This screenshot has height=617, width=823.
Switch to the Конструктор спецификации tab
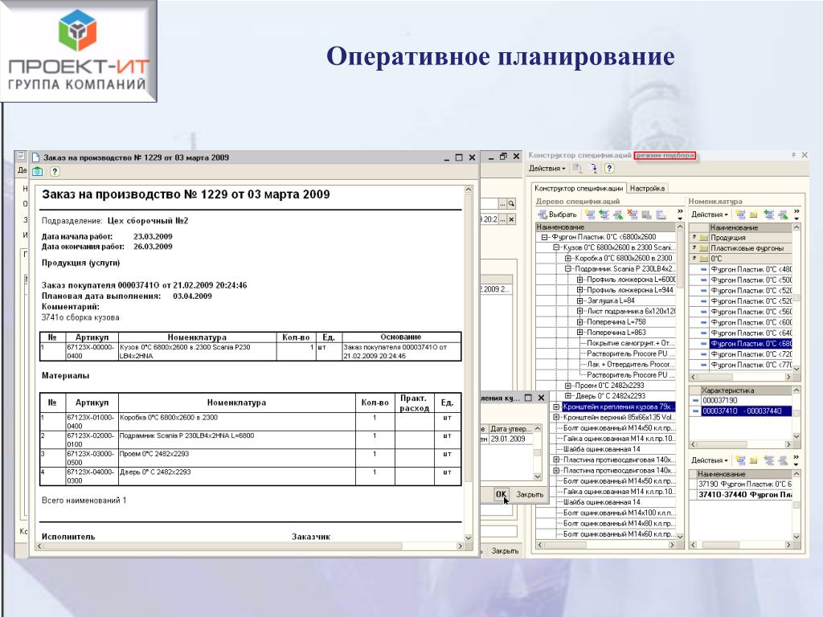579,188
